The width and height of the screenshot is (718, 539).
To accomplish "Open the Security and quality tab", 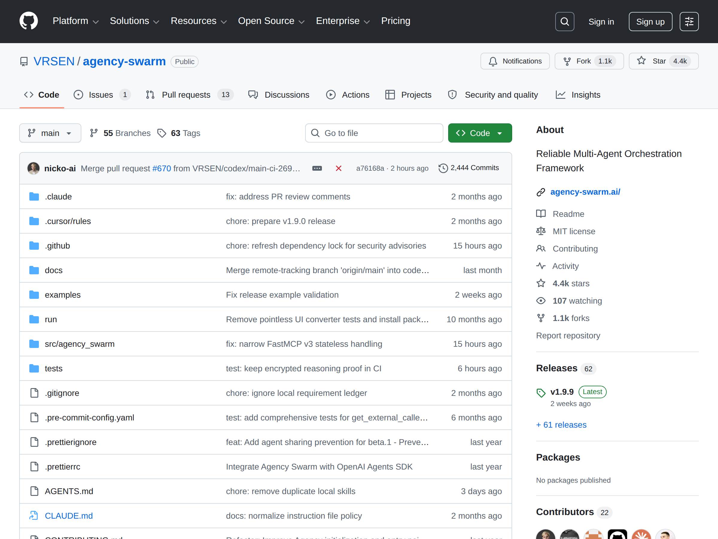I will click(493, 95).
